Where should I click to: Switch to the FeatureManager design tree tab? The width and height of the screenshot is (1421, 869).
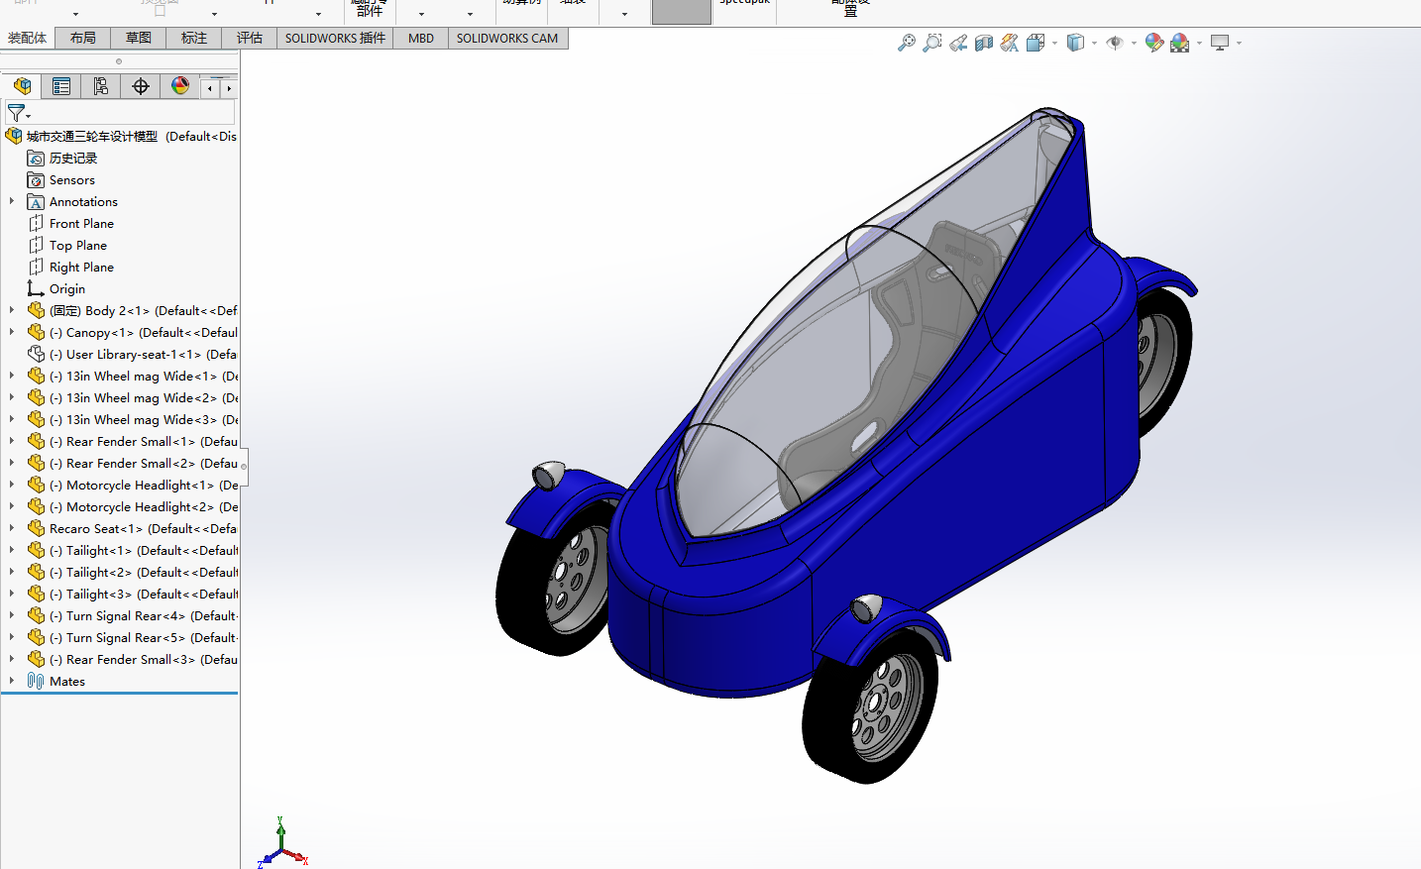(x=22, y=86)
